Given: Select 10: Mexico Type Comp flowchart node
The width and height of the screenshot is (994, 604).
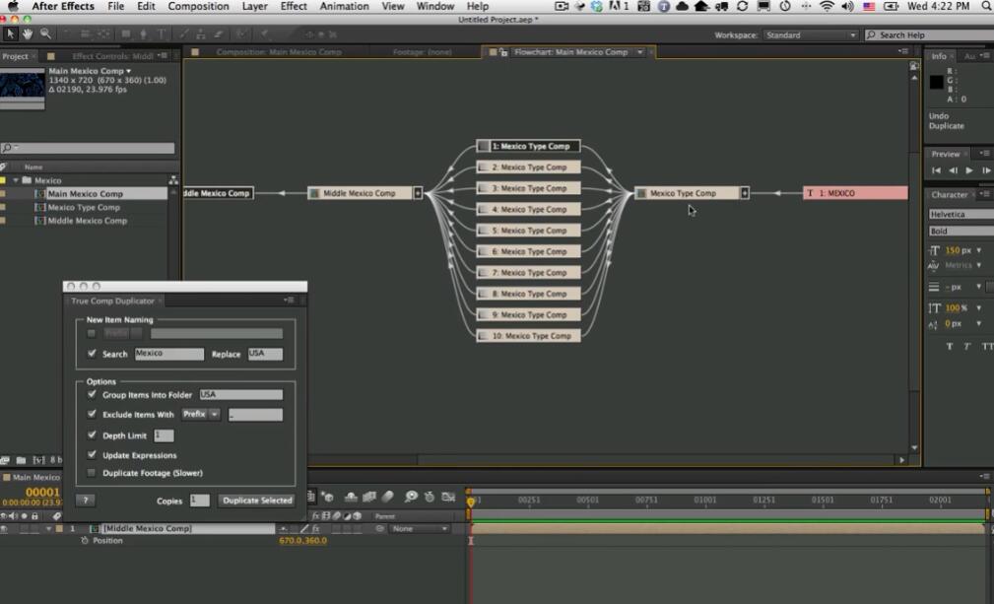Looking at the screenshot, I should 528,336.
